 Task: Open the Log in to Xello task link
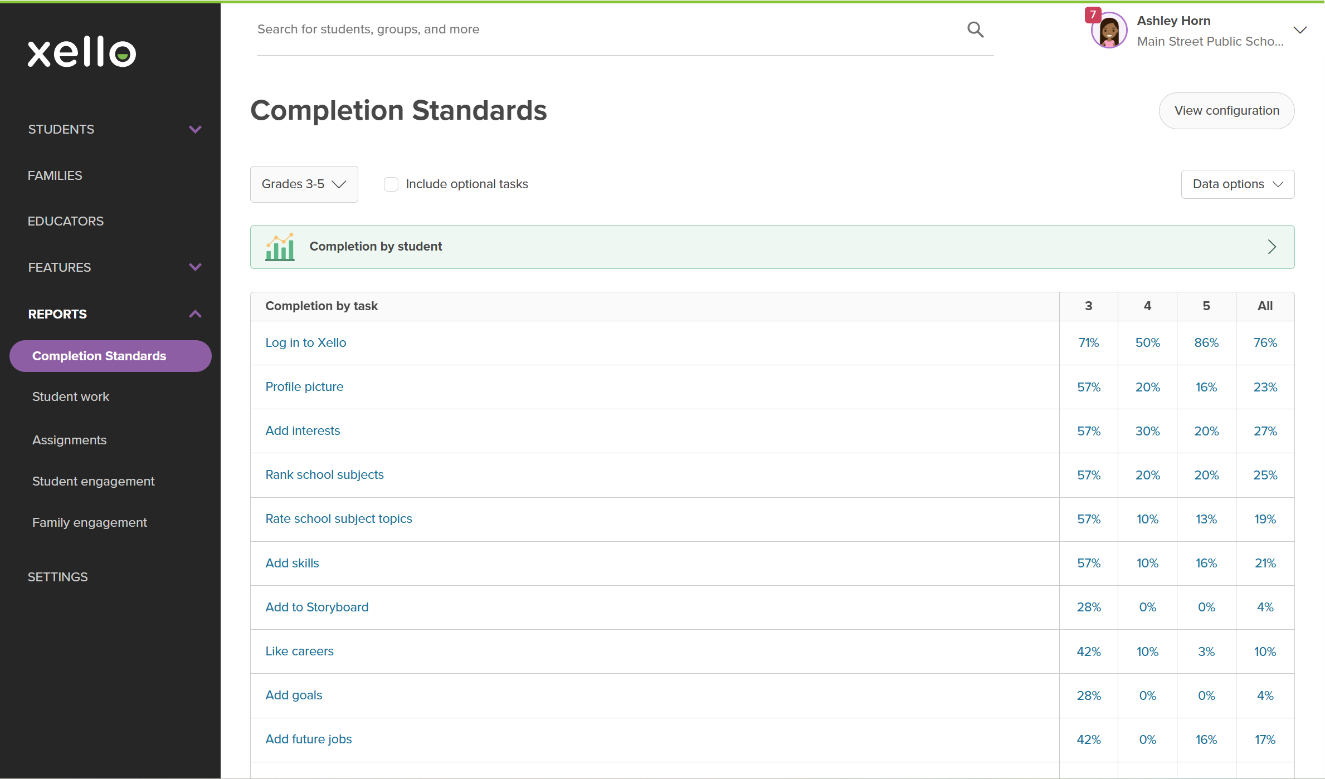click(x=306, y=343)
